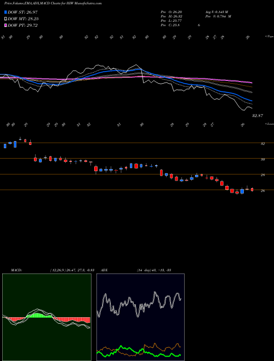
Task: Click the MACD: panel label
Action: pyautogui.click(x=16, y=270)
